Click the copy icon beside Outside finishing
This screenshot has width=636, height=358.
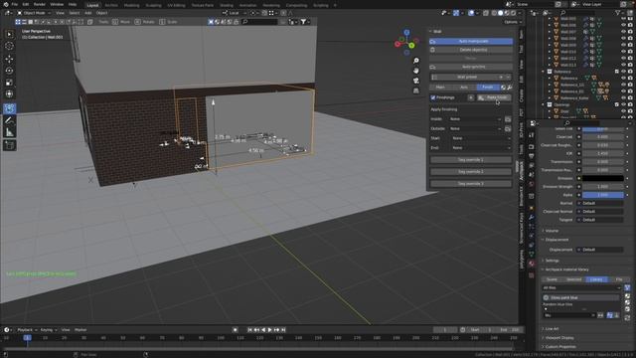tap(508, 129)
